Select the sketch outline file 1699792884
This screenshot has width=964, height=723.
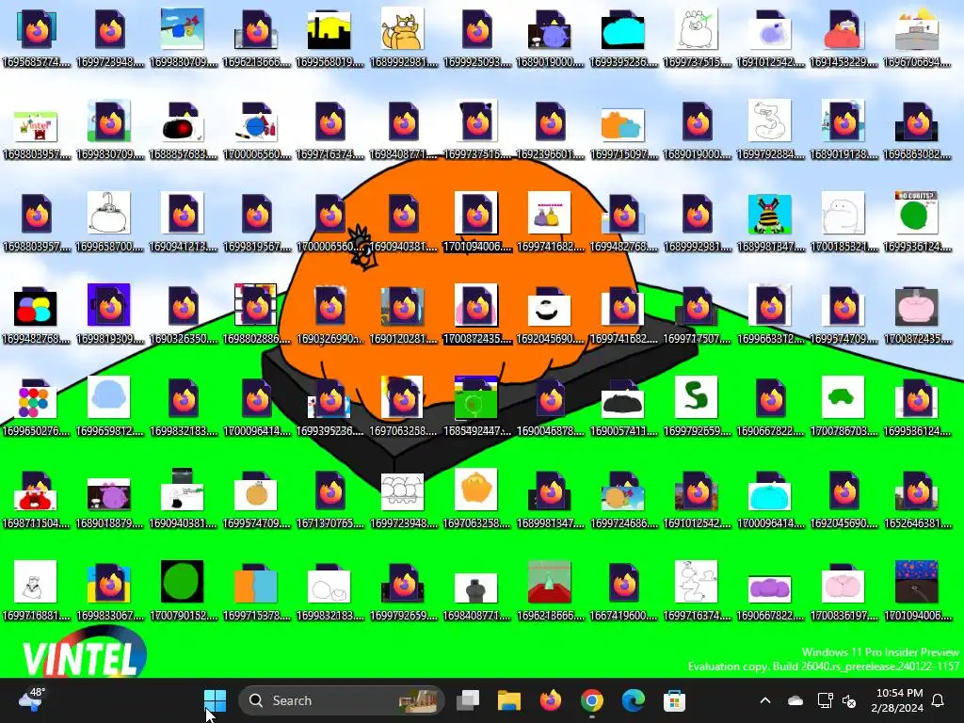click(x=770, y=130)
